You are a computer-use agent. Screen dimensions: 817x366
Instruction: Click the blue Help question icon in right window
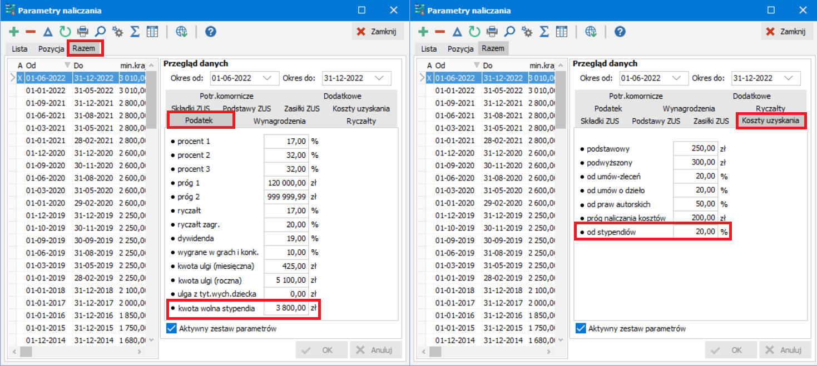click(x=620, y=32)
